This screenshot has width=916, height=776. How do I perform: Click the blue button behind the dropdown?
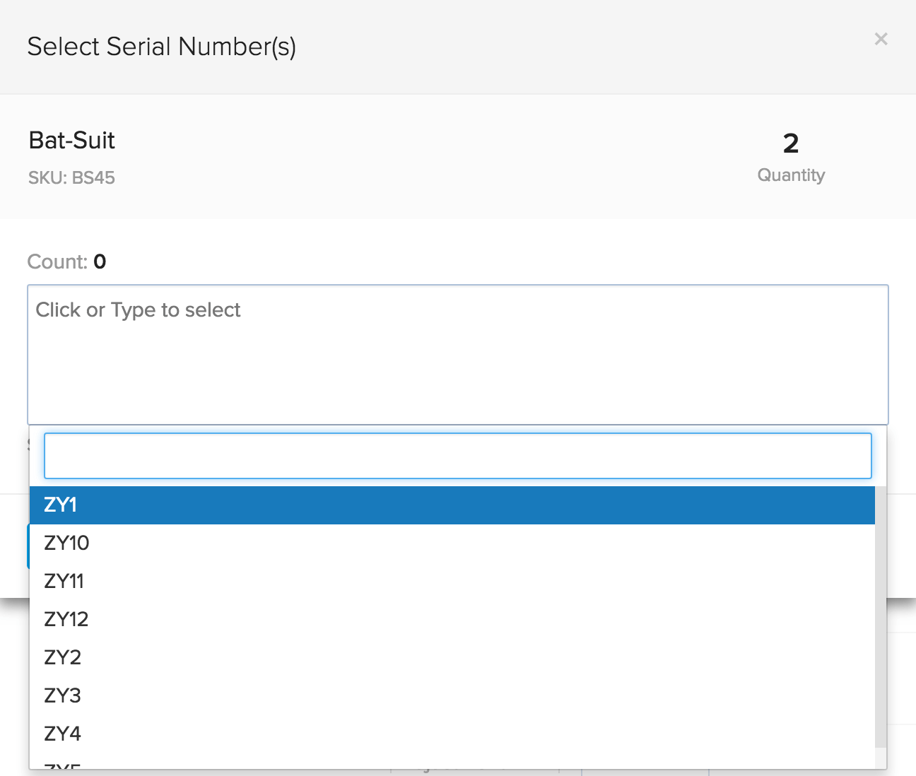click(28, 546)
